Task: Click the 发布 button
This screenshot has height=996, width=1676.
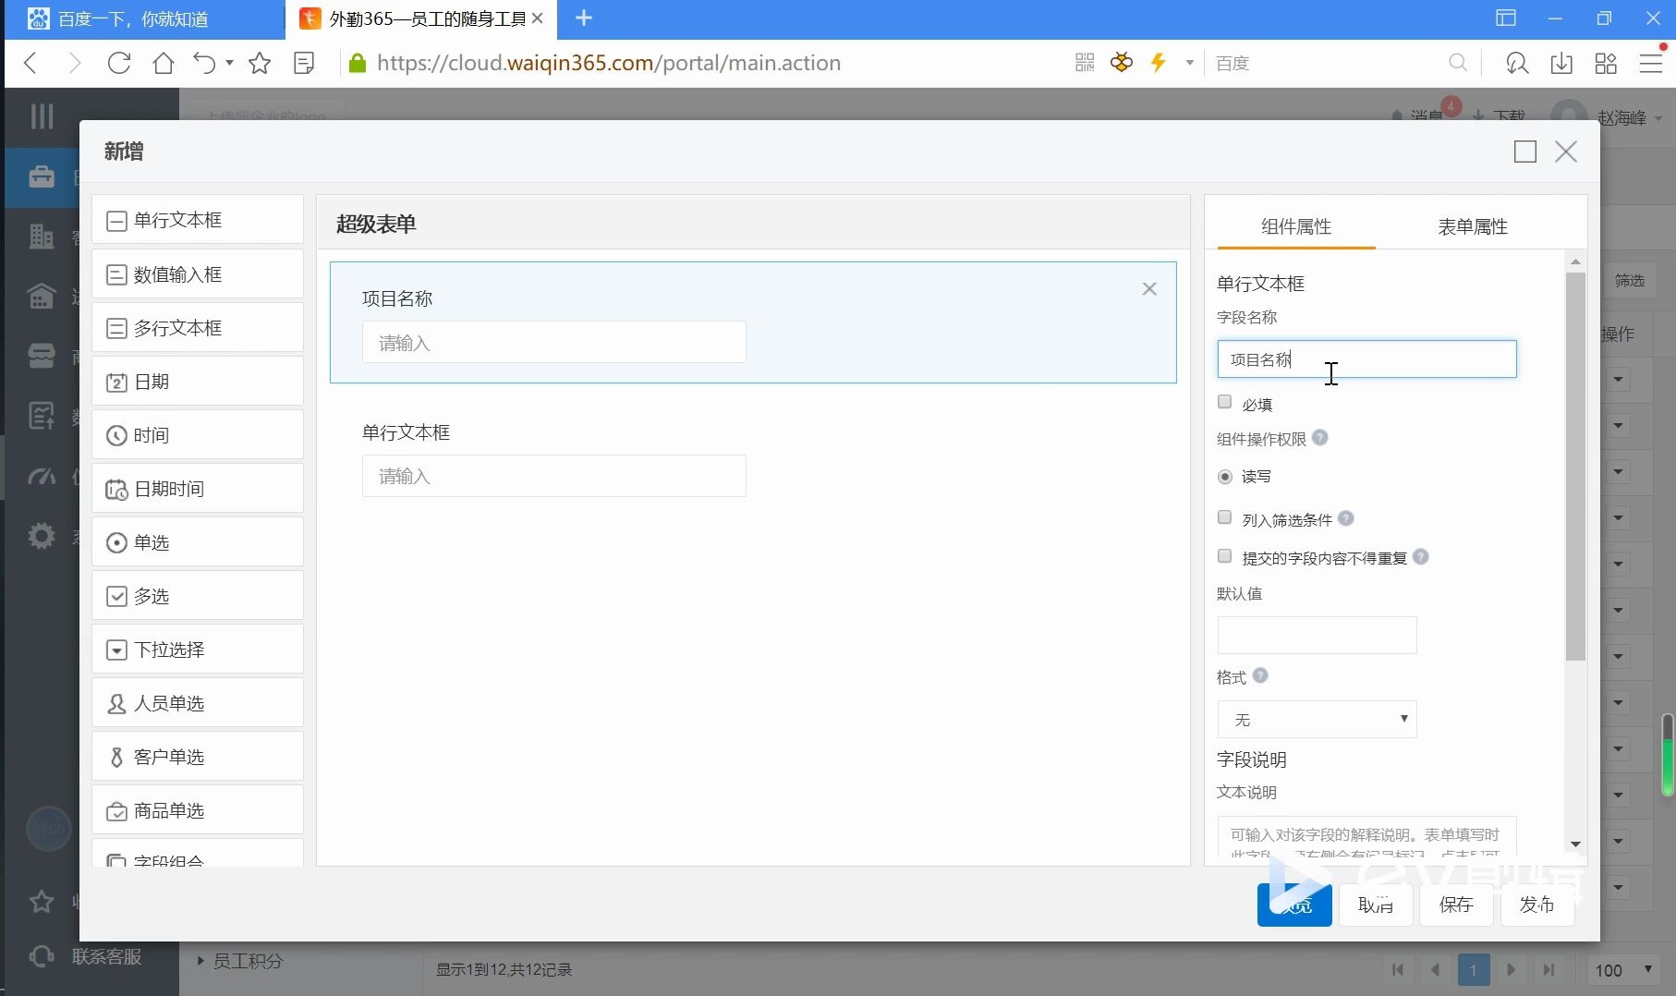Action: (x=1536, y=905)
